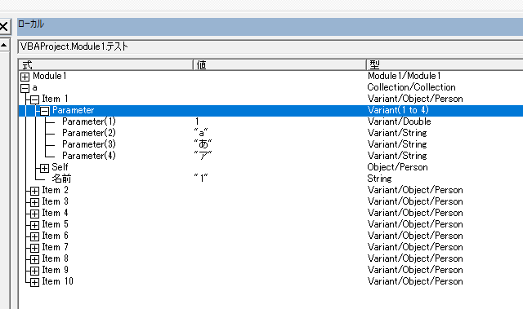523x309 pixels.
Task: Collapse the Item 1 node
Action: click(34, 99)
